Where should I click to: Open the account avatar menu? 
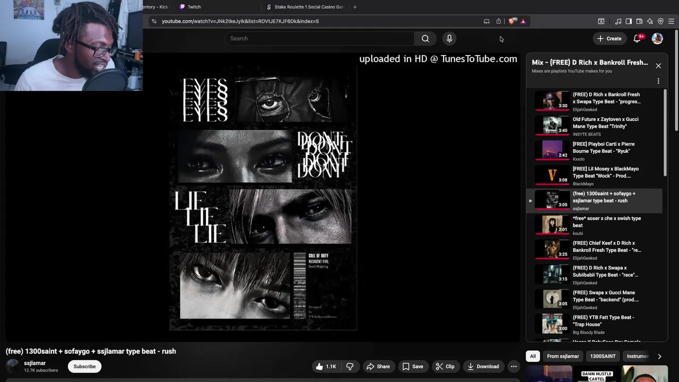(657, 38)
